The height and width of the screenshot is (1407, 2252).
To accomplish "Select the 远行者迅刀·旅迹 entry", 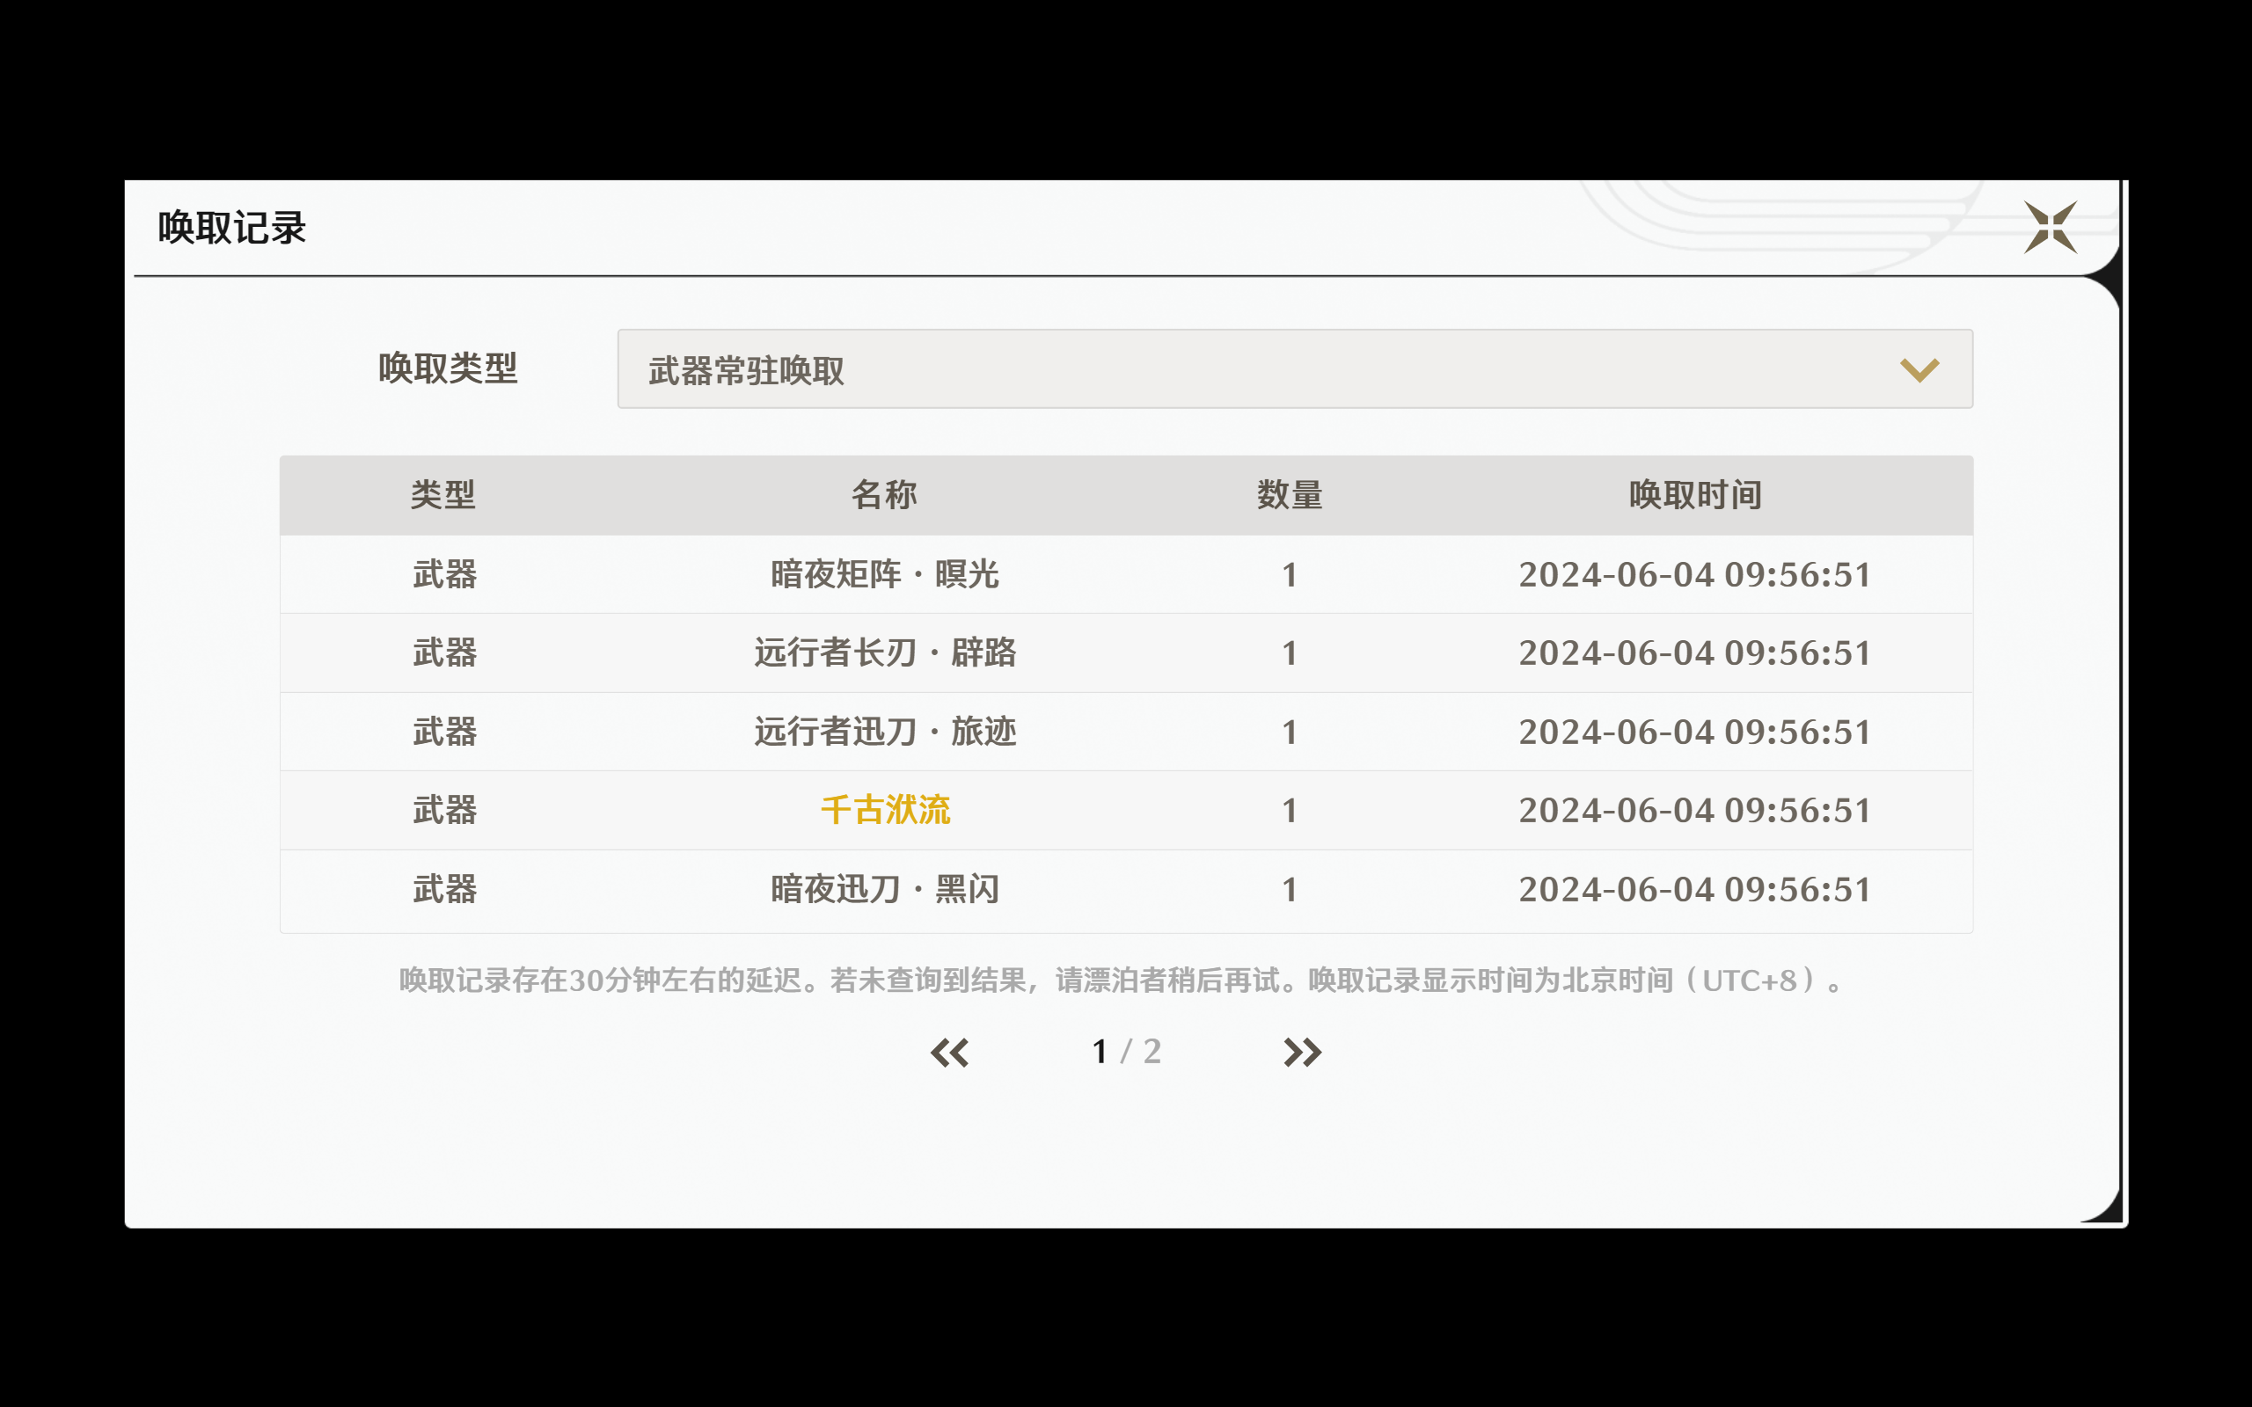I will point(885,733).
